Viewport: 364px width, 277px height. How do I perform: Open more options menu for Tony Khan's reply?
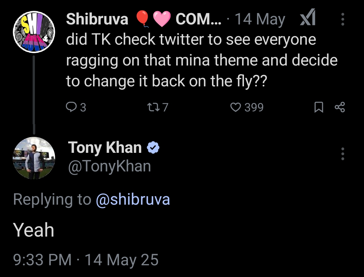pos(342,153)
